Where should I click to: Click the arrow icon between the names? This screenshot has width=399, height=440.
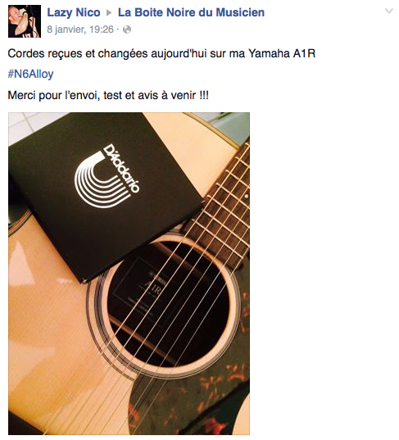(x=109, y=13)
